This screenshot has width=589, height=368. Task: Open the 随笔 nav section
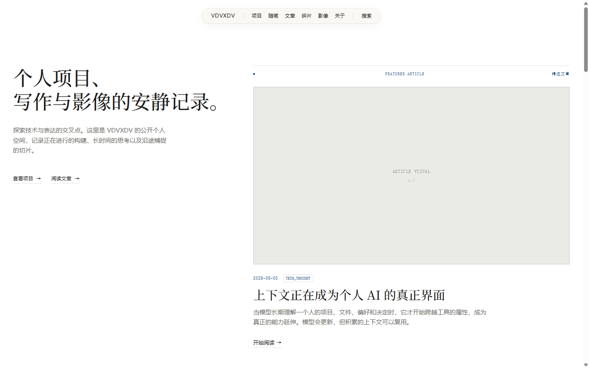click(x=273, y=16)
